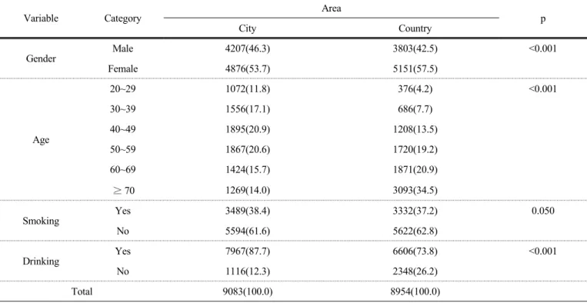Click the Area header label
This screenshot has width=587, height=303.
[332, 8]
